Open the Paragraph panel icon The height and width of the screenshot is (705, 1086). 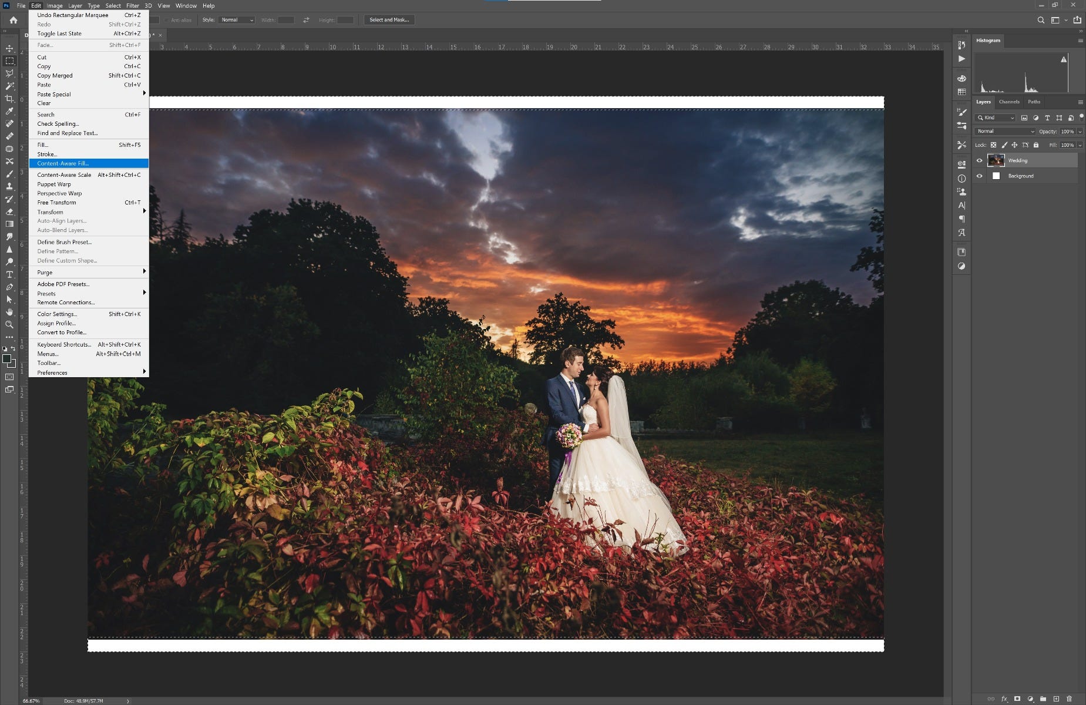[961, 219]
